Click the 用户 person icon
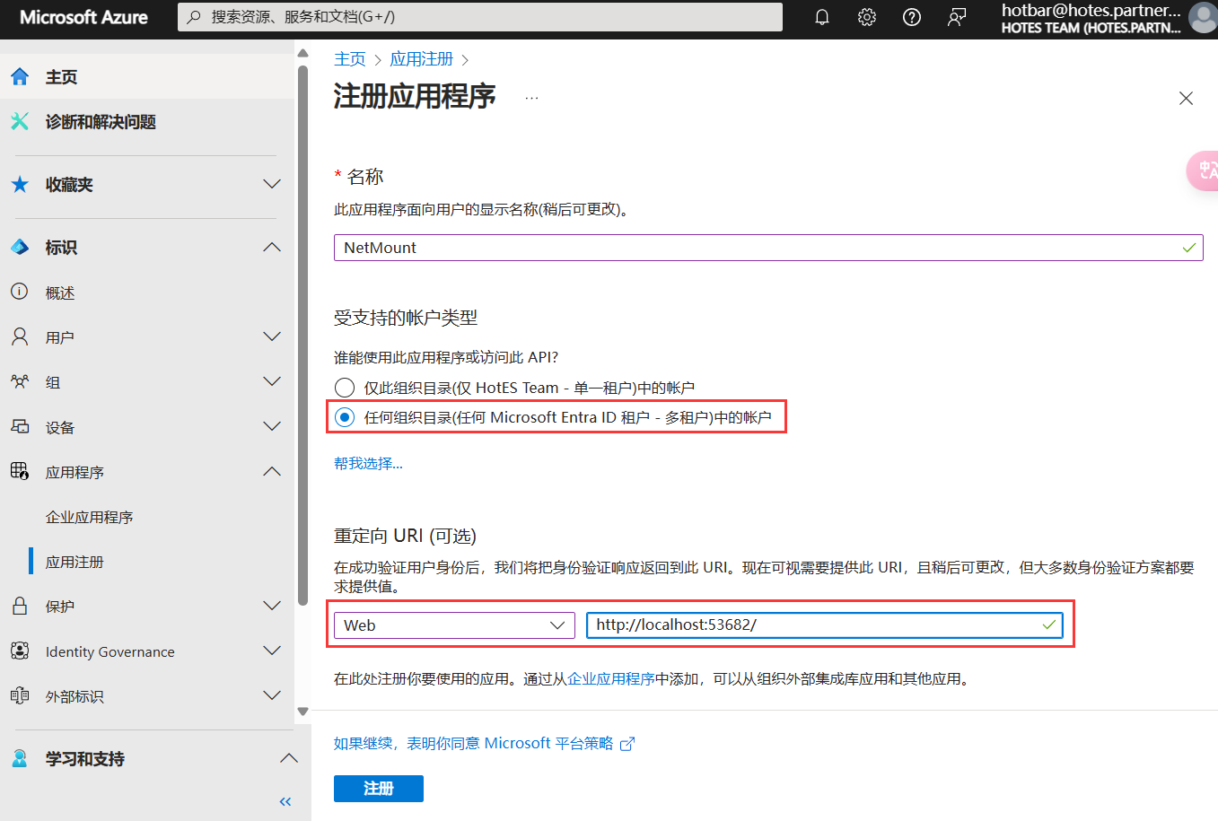Viewport: 1218px width, 821px height. coord(19,336)
